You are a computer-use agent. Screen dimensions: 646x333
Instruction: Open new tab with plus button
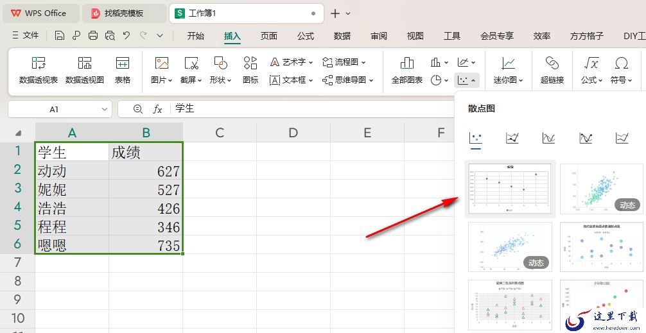[335, 13]
